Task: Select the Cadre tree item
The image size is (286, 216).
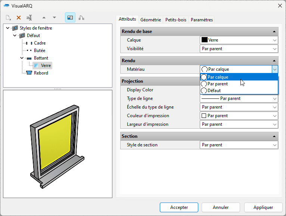Action: 40,43
